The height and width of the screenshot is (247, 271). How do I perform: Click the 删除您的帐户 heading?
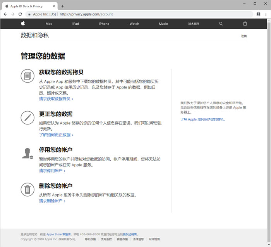56,186
